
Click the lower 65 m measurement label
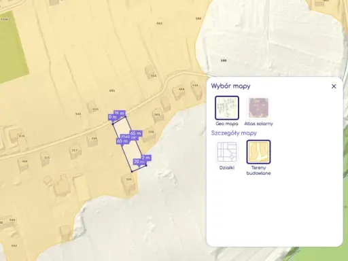pyautogui.click(x=122, y=141)
